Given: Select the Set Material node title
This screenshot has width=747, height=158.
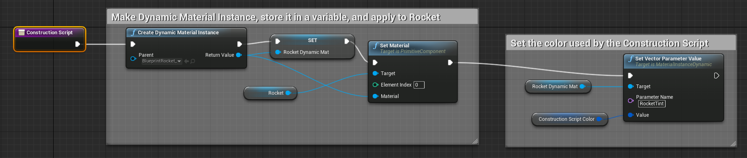Looking at the screenshot, I should [394, 45].
